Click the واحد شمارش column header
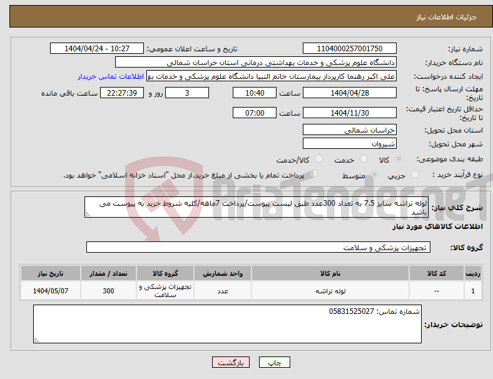Screen dimensions: 493x379 223,273
